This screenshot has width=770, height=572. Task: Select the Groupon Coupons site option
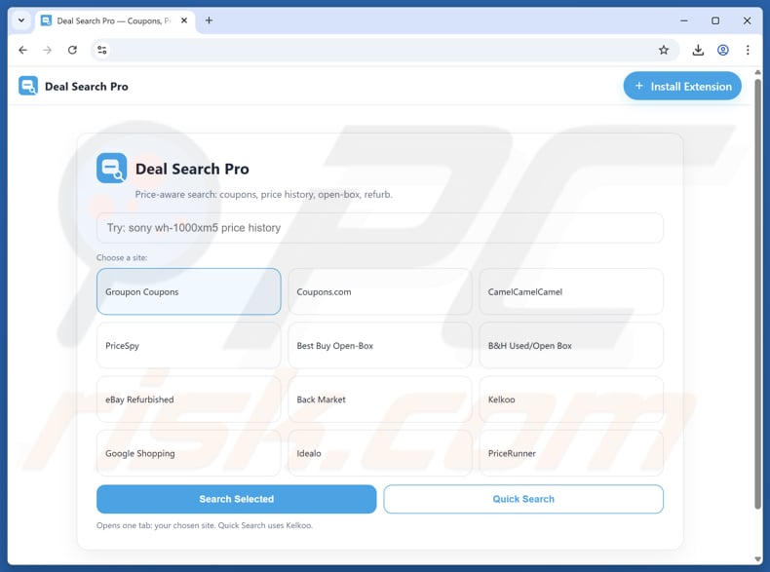tap(188, 291)
